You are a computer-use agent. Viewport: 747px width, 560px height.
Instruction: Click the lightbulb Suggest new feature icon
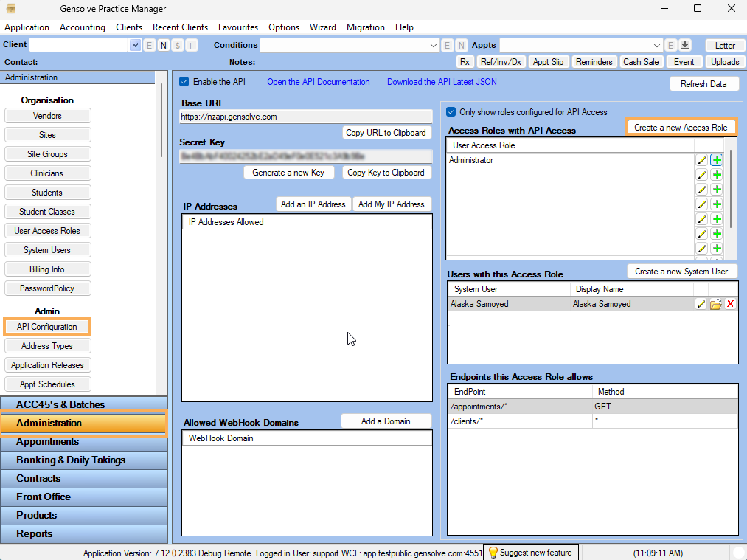click(493, 552)
